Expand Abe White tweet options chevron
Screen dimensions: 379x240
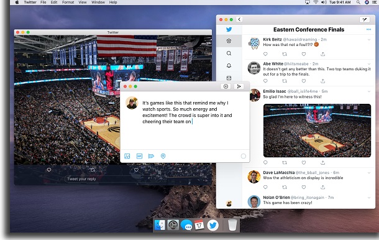click(x=369, y=64)
